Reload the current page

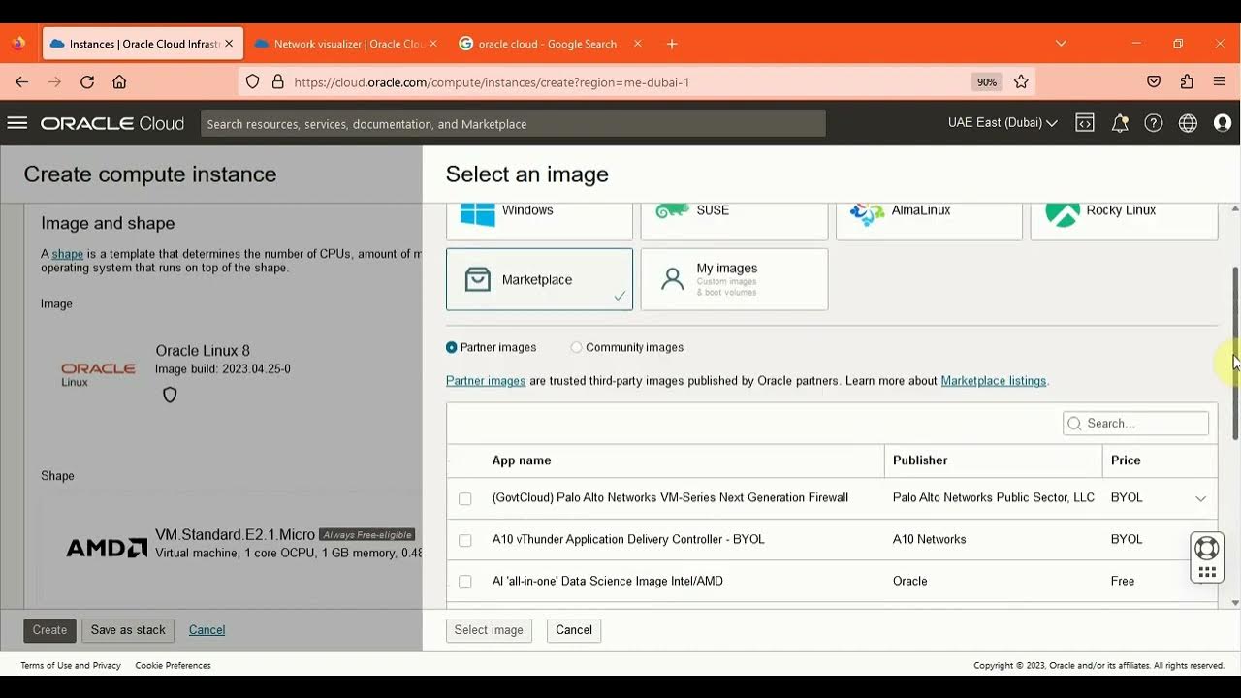click(x=87, y=82)
